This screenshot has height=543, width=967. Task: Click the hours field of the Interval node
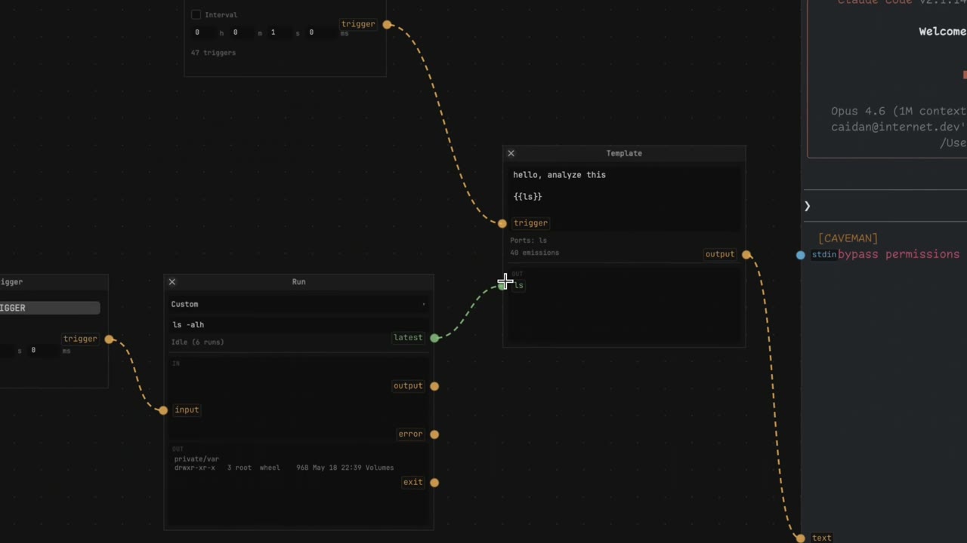(204, 32)
